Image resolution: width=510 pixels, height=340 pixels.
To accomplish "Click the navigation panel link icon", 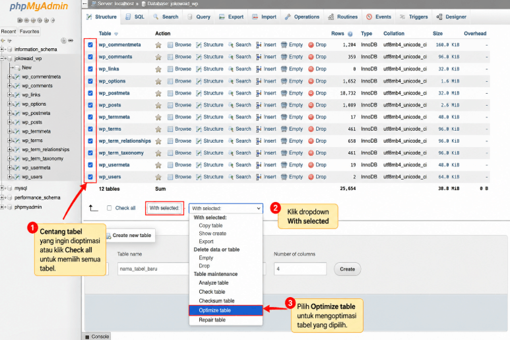I will click(x=71, y=41).
